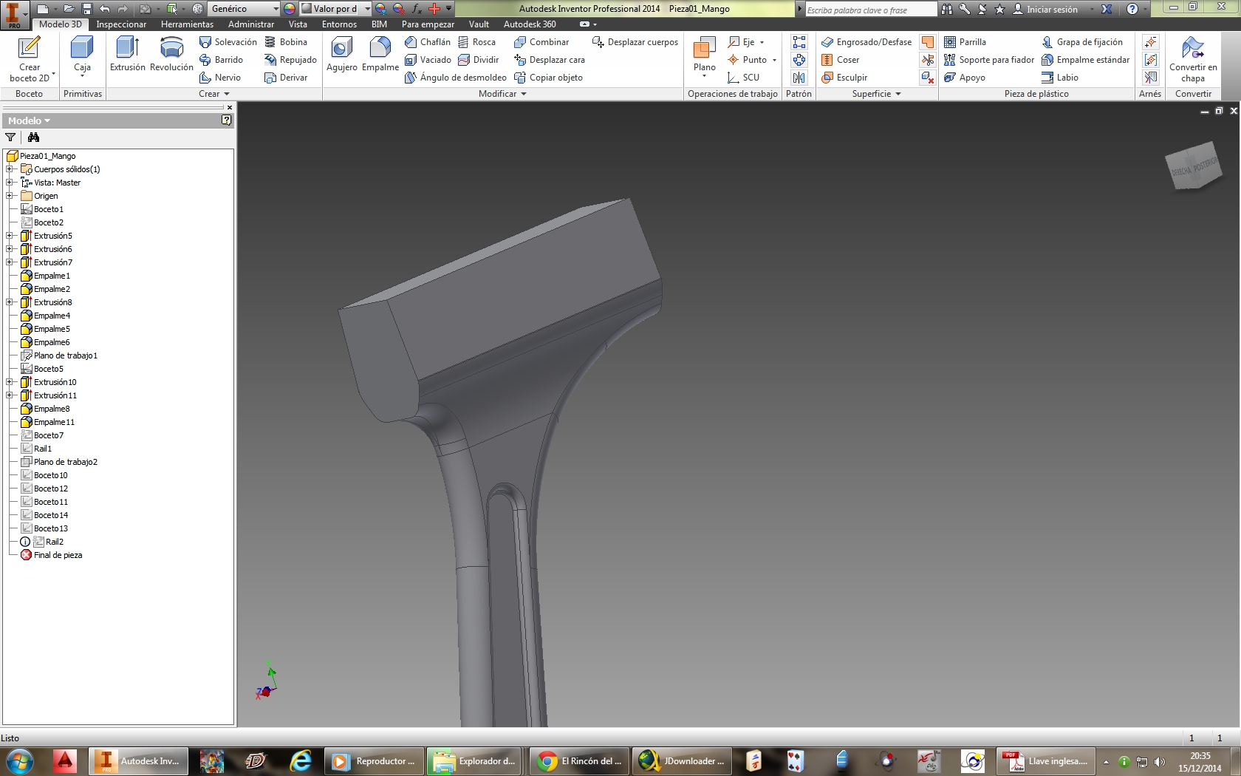Open the Windows Start button

tap(20, 761)
